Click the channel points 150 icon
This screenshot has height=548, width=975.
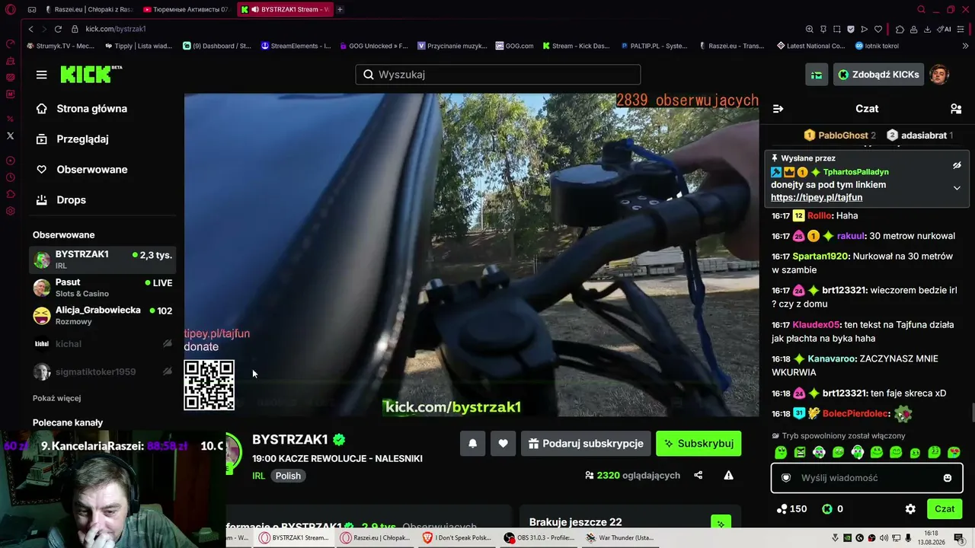point(782,509)
